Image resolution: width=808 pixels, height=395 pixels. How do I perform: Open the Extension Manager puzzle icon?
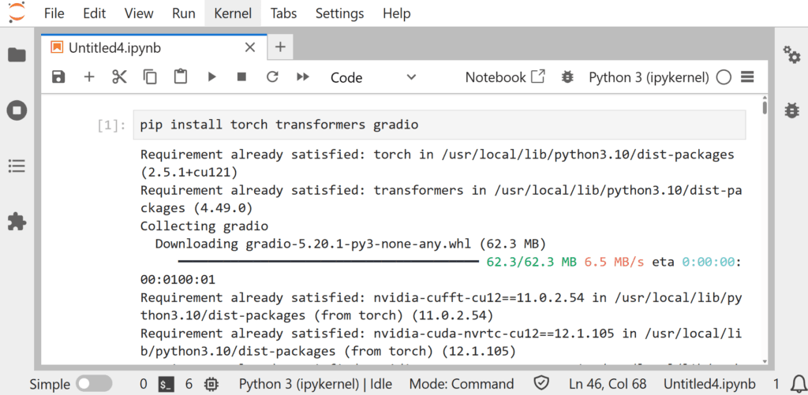[x=17, y=222]
